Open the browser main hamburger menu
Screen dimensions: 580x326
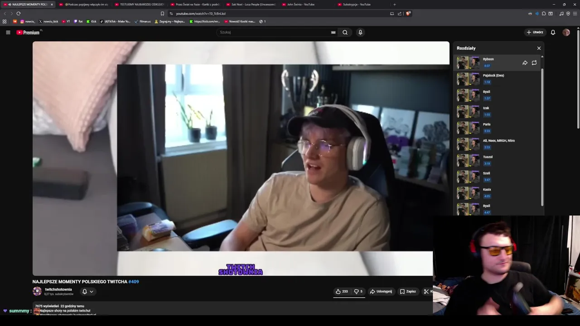(x=575, y=14)
